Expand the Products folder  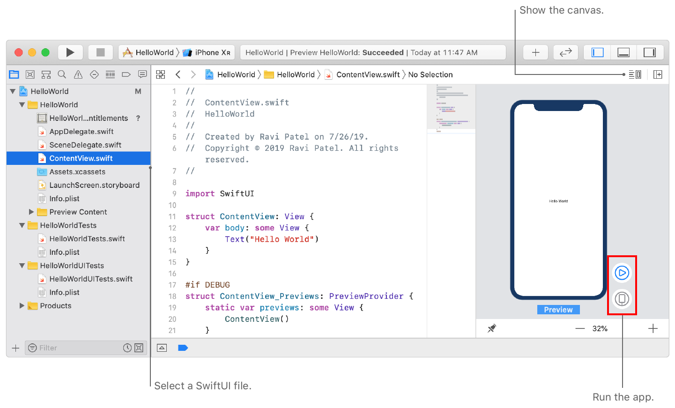[22, 306]
